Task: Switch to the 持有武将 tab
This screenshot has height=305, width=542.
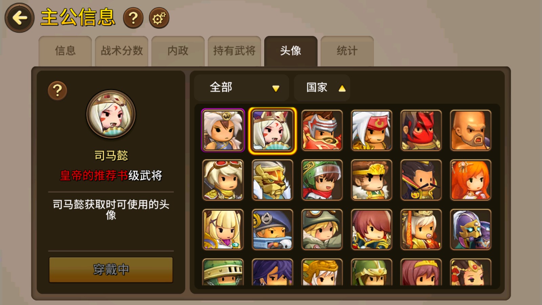Action: pyautogui.click(x=234, y=51)
